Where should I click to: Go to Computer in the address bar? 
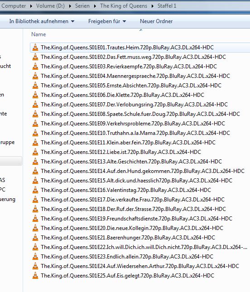(x=14, y=6)
